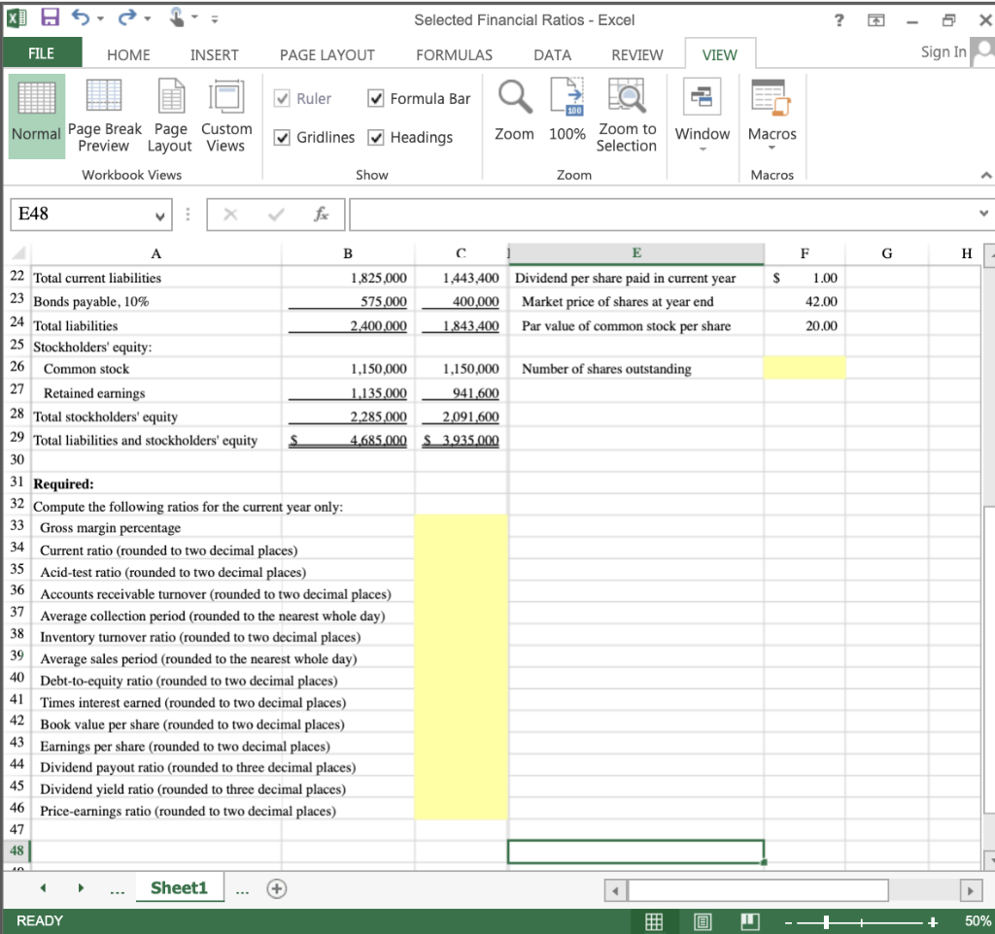Open Custom Views dialog
Image resolution: width=995 pixels, height=934 pixels.
click(226, 117)
